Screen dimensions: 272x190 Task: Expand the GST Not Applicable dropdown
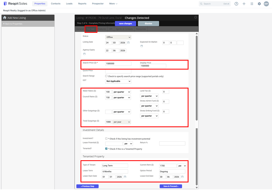[x=118, y=81]
